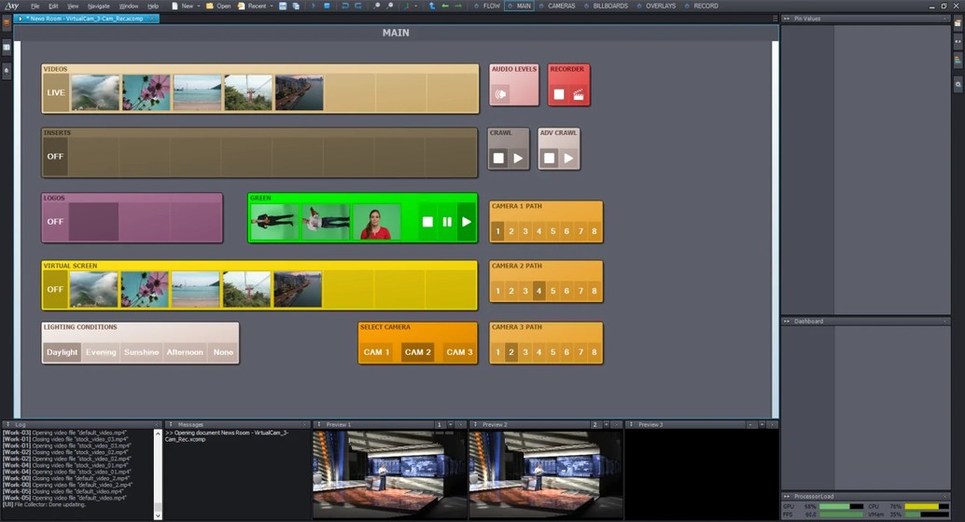Stop the Adv Crawl playback
Screen dimensions: 965x522
click(x=549, y=158)
